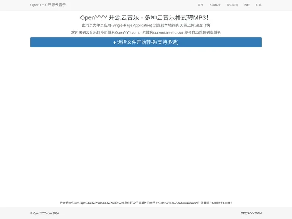Open the OpenYYY 开源云音乐 brand link
Image resolution: width=292 pixels, height=219 pixels.
pyautogui.click(x=48, y=5)
